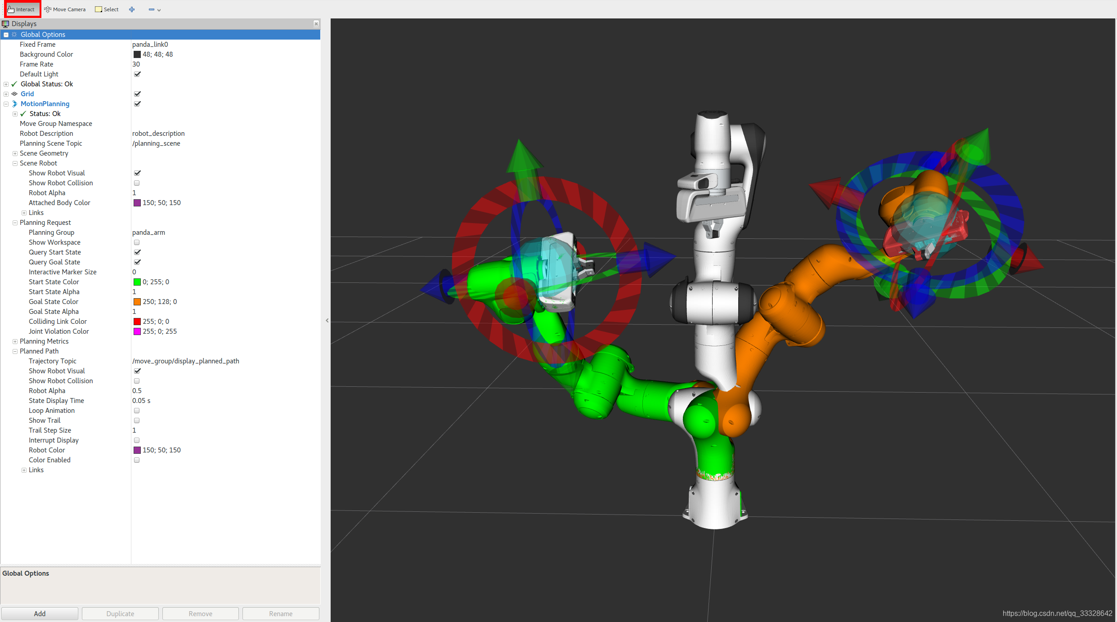Collapse the Planned Path section
The height and width of the screenshot is (622, 1117).
(x=15, y=351)
